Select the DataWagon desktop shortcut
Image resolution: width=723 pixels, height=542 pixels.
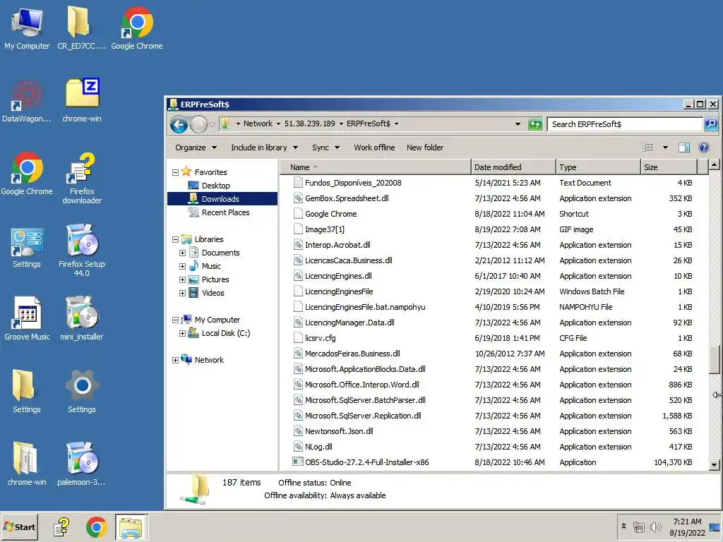click(27, 100)
